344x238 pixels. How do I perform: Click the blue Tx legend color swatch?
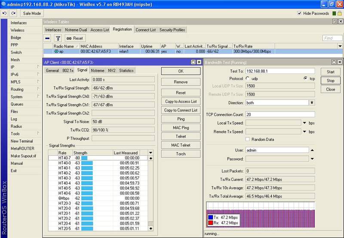click(x=211, y=217)
